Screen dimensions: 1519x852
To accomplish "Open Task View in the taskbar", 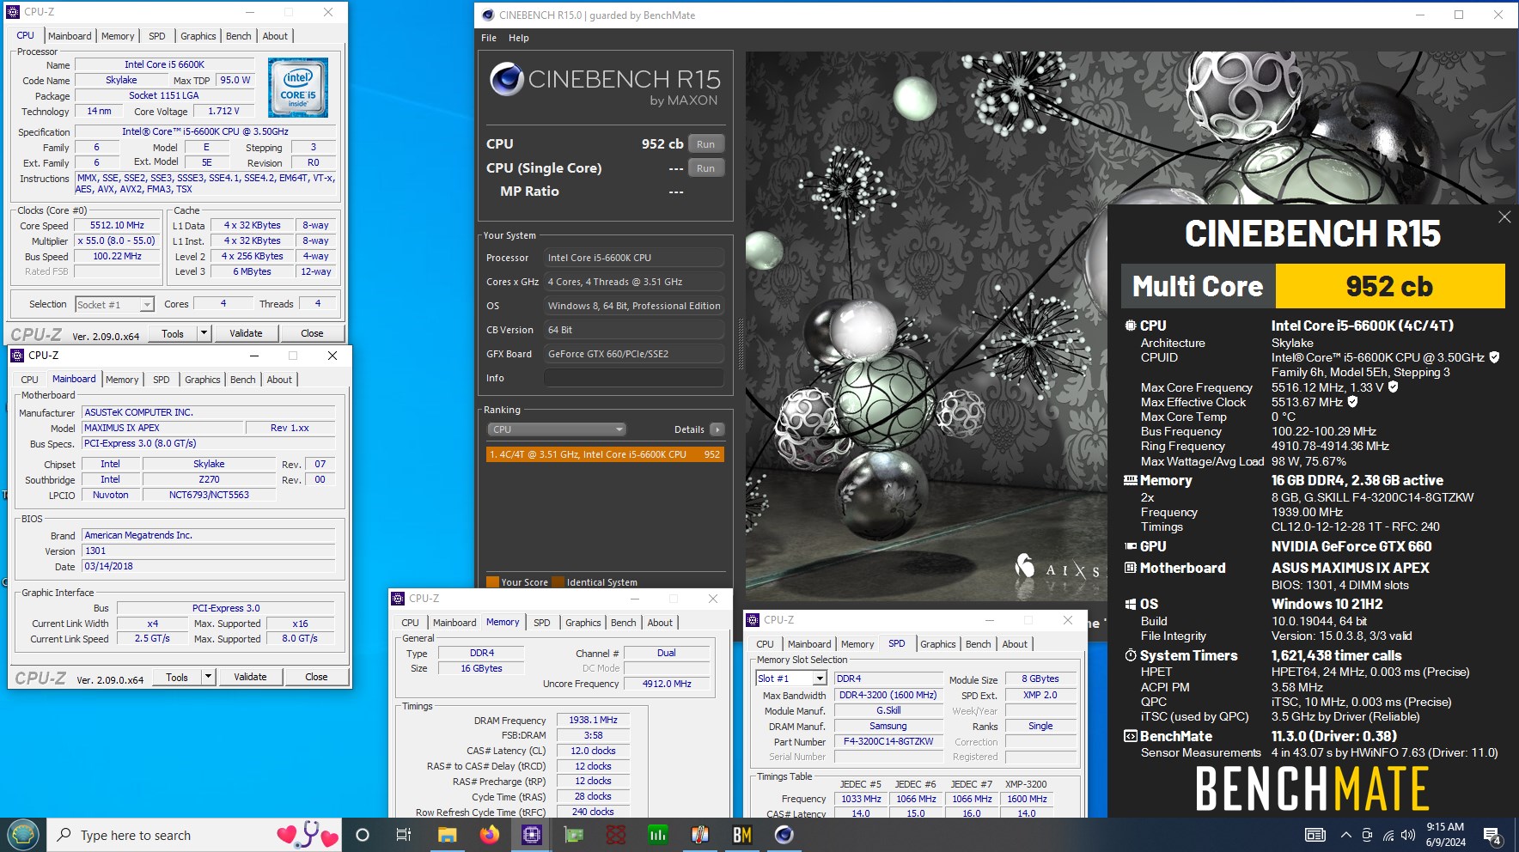I will click(403, 835).
